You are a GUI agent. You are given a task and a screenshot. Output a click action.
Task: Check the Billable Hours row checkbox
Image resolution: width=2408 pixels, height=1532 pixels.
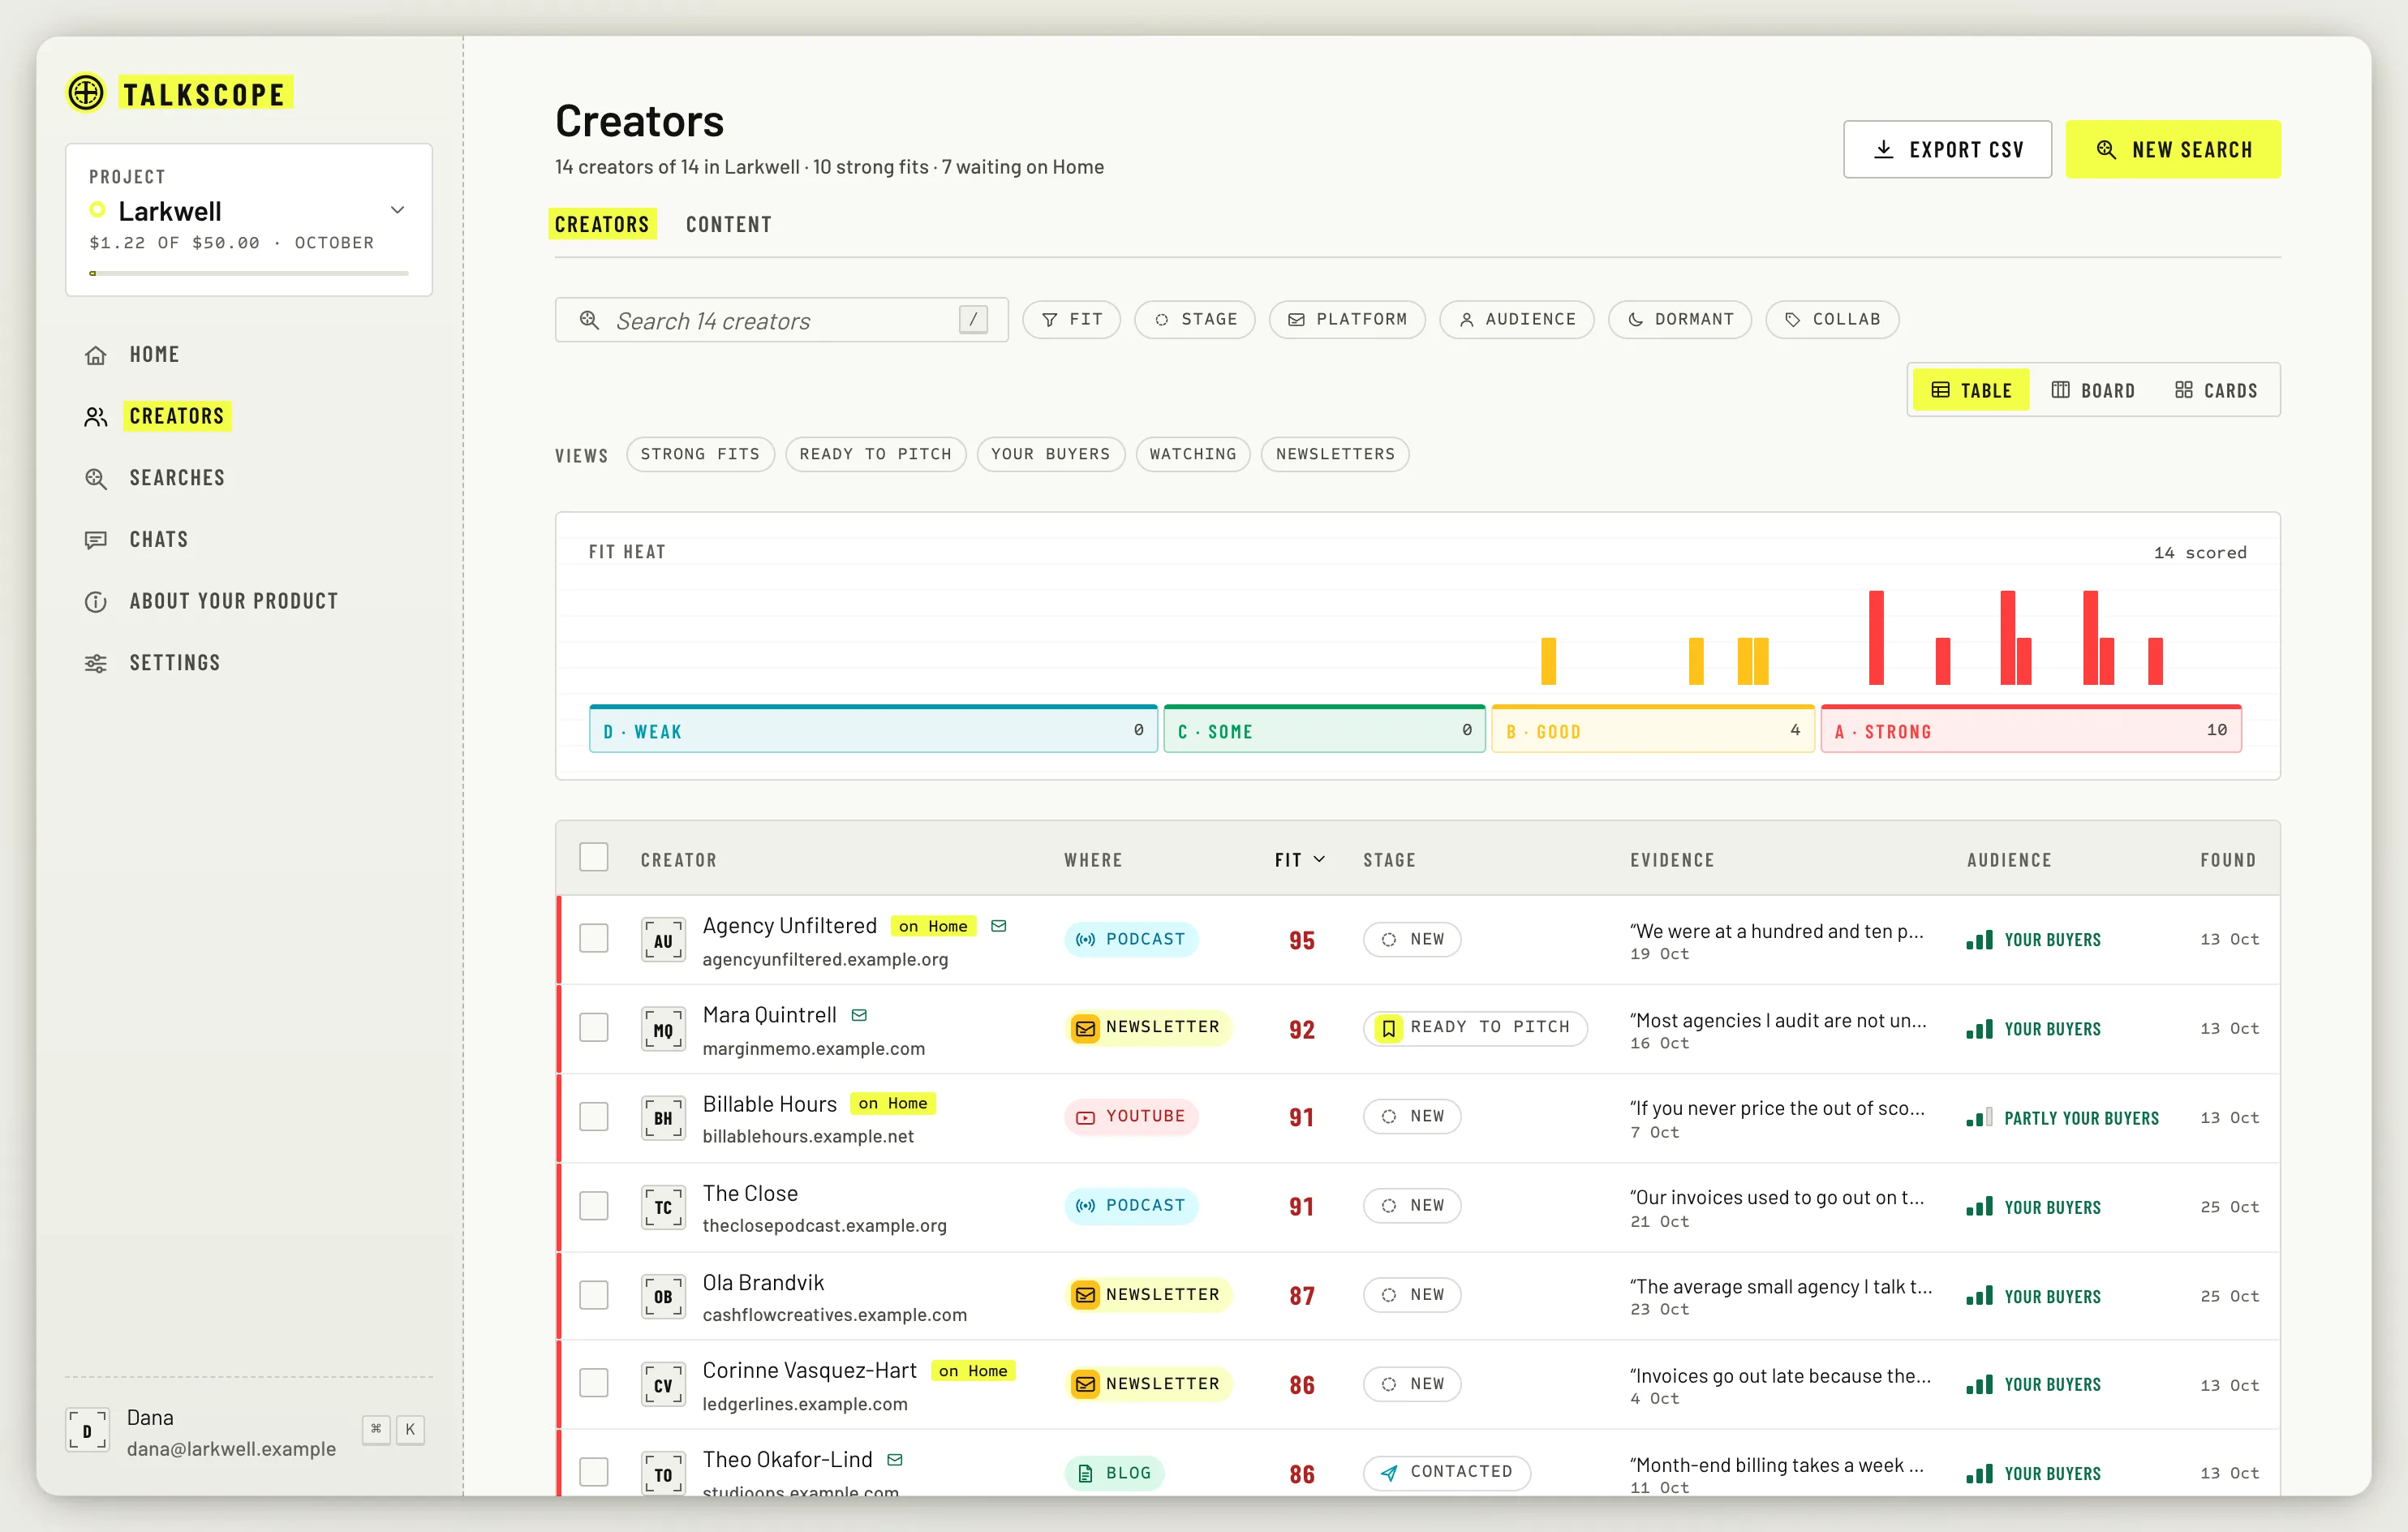pos(594,1117)
